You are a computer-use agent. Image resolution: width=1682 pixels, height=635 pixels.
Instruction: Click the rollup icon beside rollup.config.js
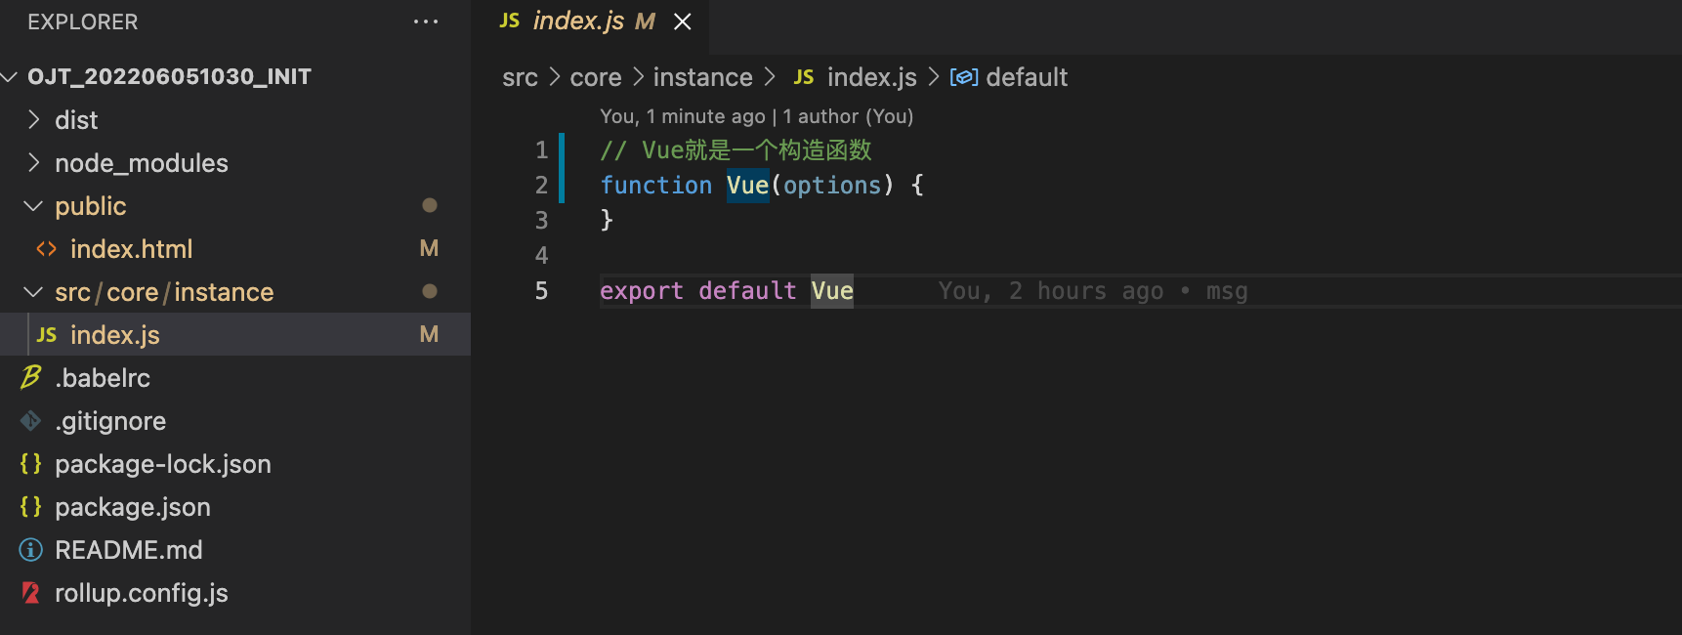tap(31, 593)
